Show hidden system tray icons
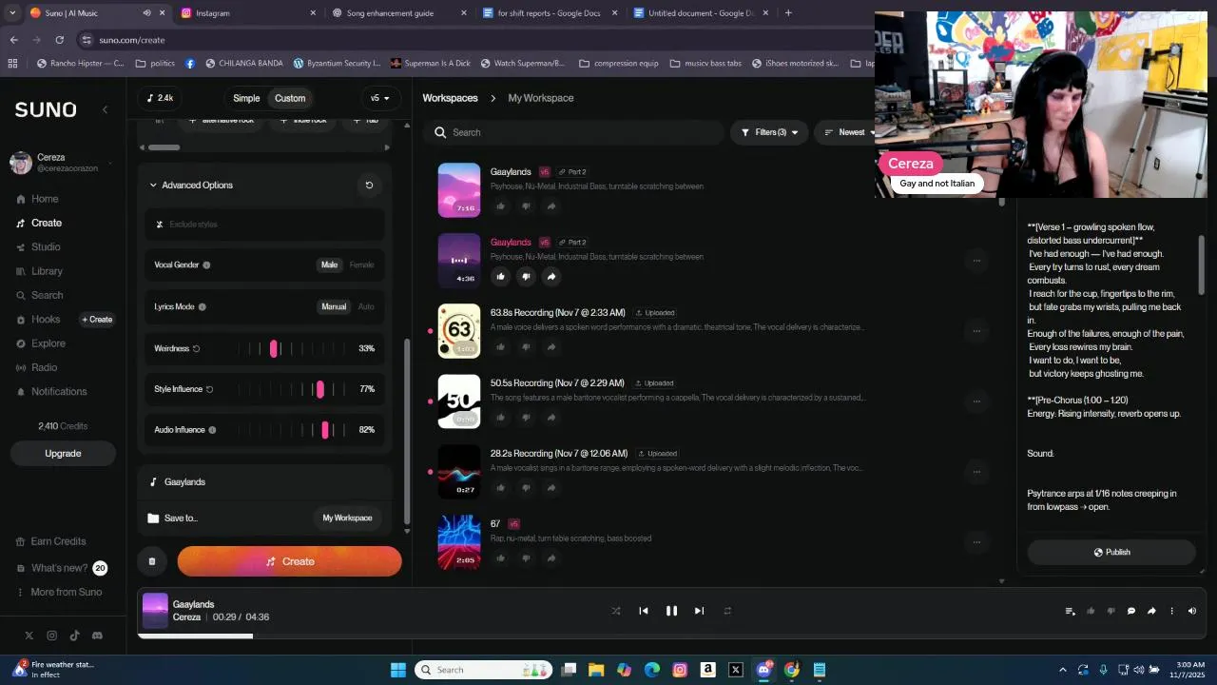1217x685 pixels. [x=1063, y=670]
